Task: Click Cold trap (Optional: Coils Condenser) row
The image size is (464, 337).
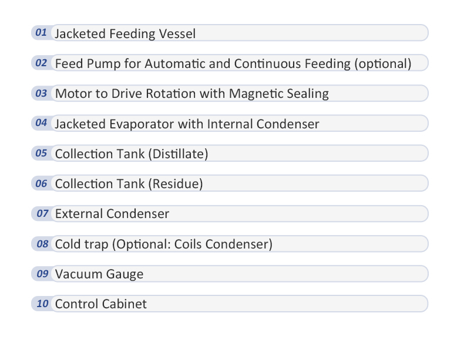Action: click(x=163, y=244)
